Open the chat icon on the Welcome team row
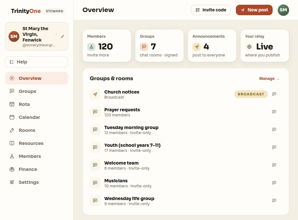This screenshot has height=220, width=298. click(274, 165)
